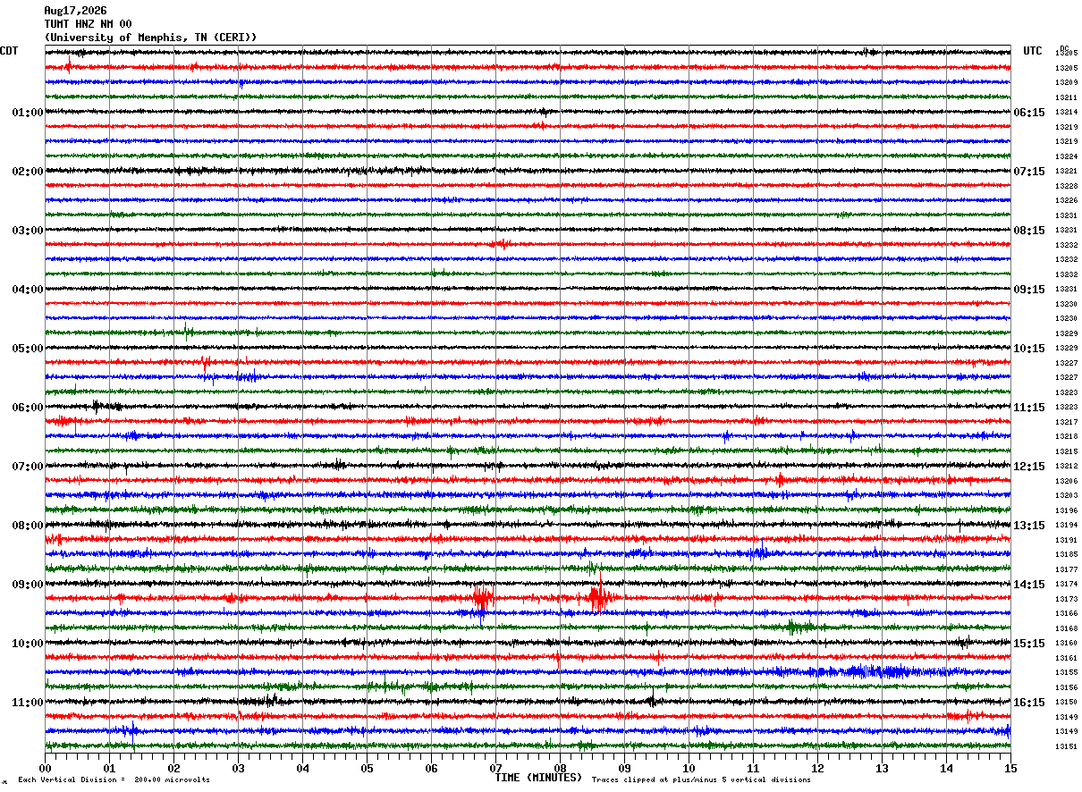Select the DC offset value '13155'
Image resolution: width=1082 pixels, height=792 pixels.
[1066, 673]
